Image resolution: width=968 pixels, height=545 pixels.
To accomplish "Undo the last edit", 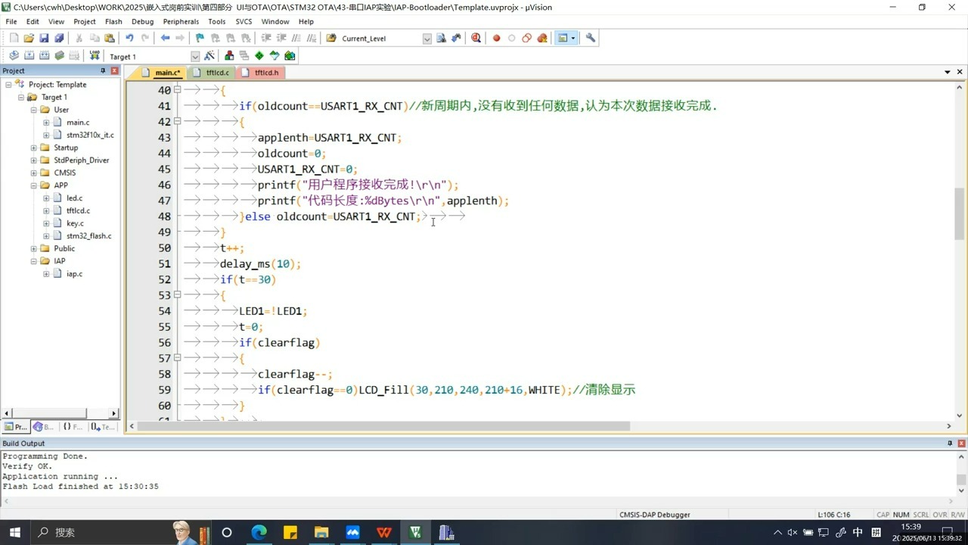I will tap(129, 38).
